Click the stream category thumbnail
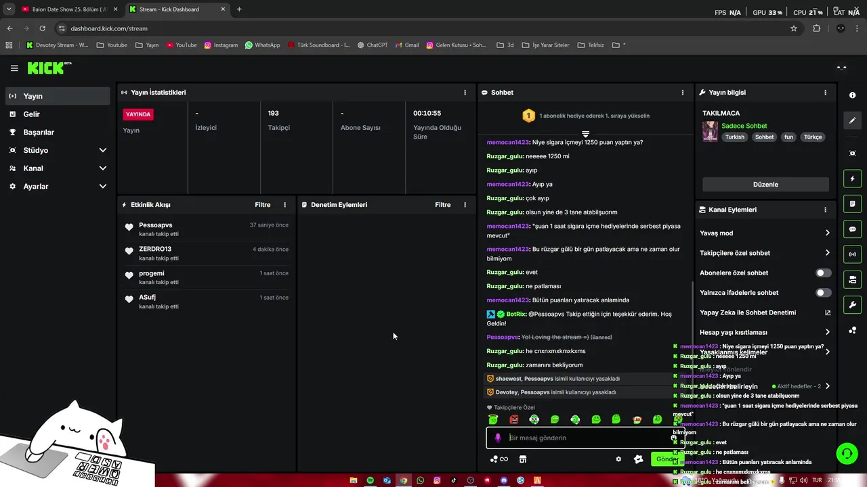This screenshot has height=487, width=867. pyautogui.click(x=710, y=131)
